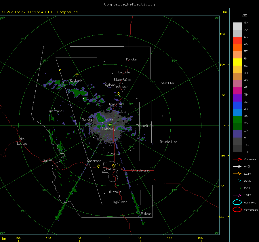The image size is (259, 242).
Task: Click the Blackfalds label
Action: pyautogui.click(x=122, y=80)
